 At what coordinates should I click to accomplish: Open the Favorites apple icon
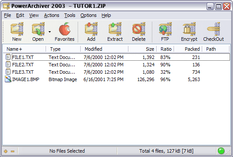(x=65, y=29)
